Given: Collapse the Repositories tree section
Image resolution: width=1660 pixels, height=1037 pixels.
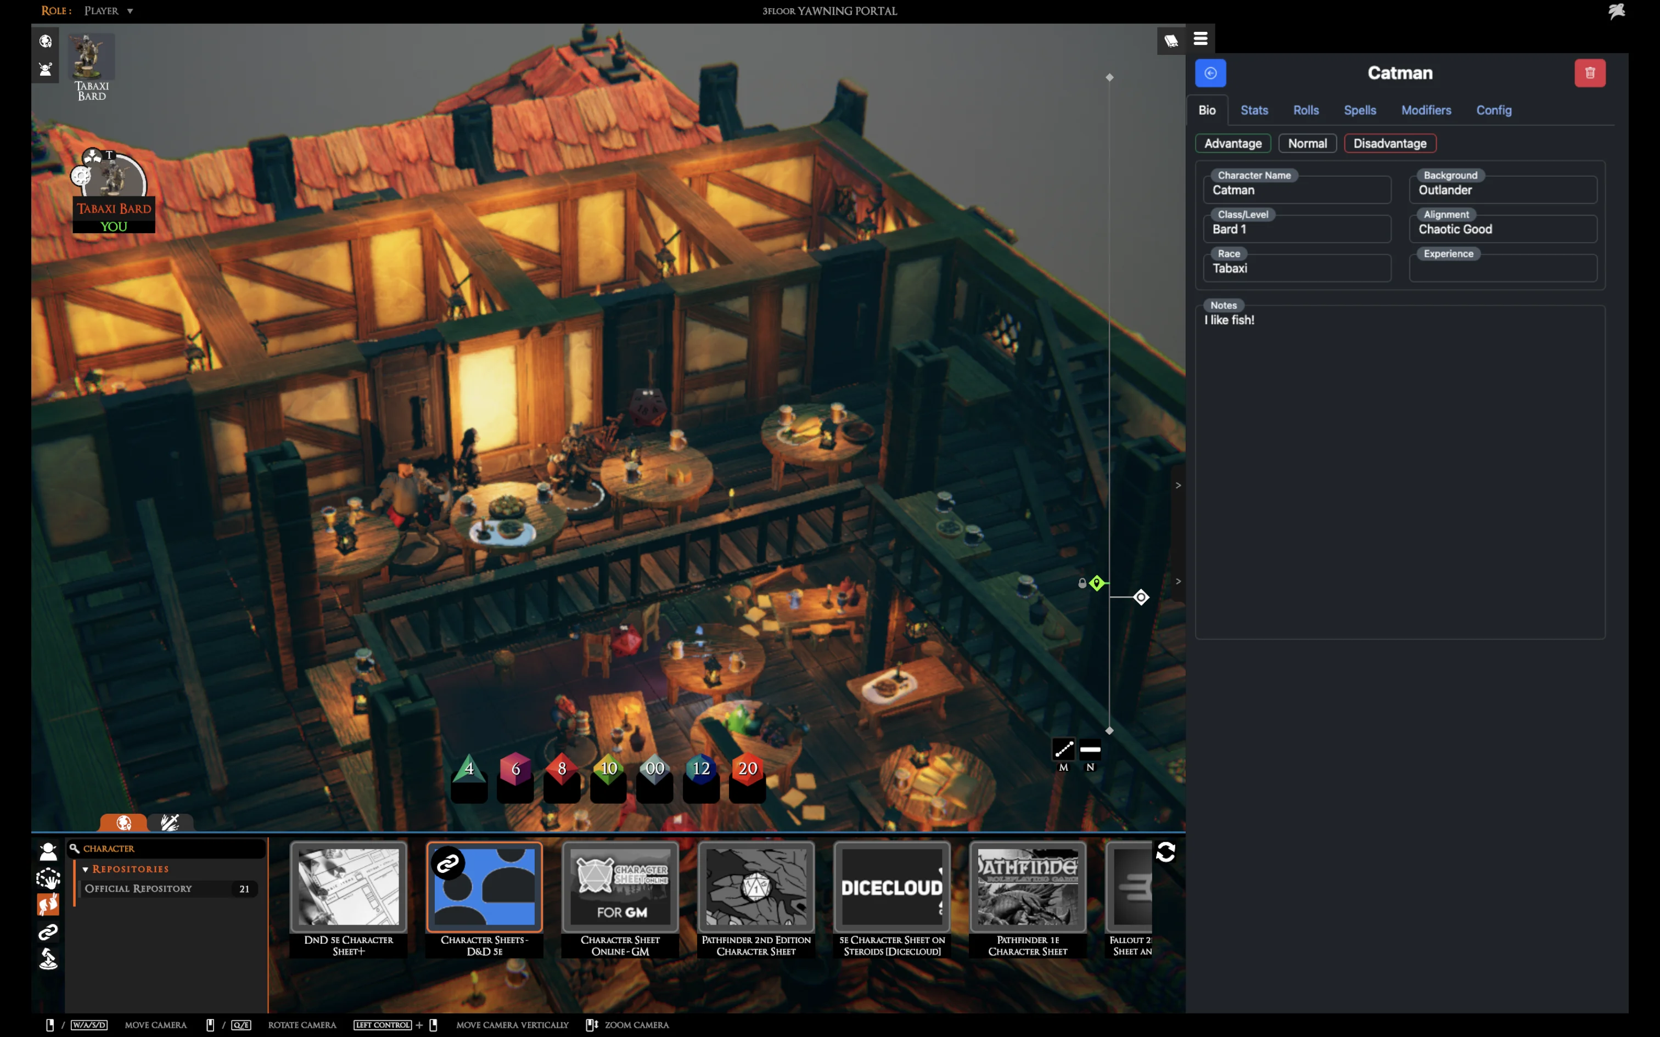Looking at the screenshot, I should click(x=86, y=869).
